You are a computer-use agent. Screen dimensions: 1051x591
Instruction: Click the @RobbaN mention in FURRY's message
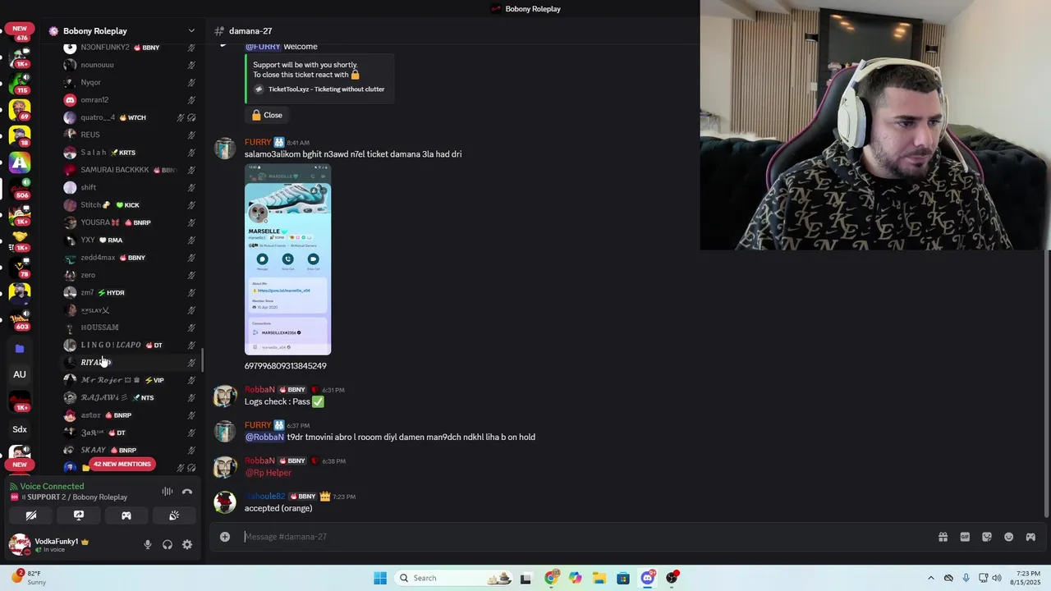[264, 437]
